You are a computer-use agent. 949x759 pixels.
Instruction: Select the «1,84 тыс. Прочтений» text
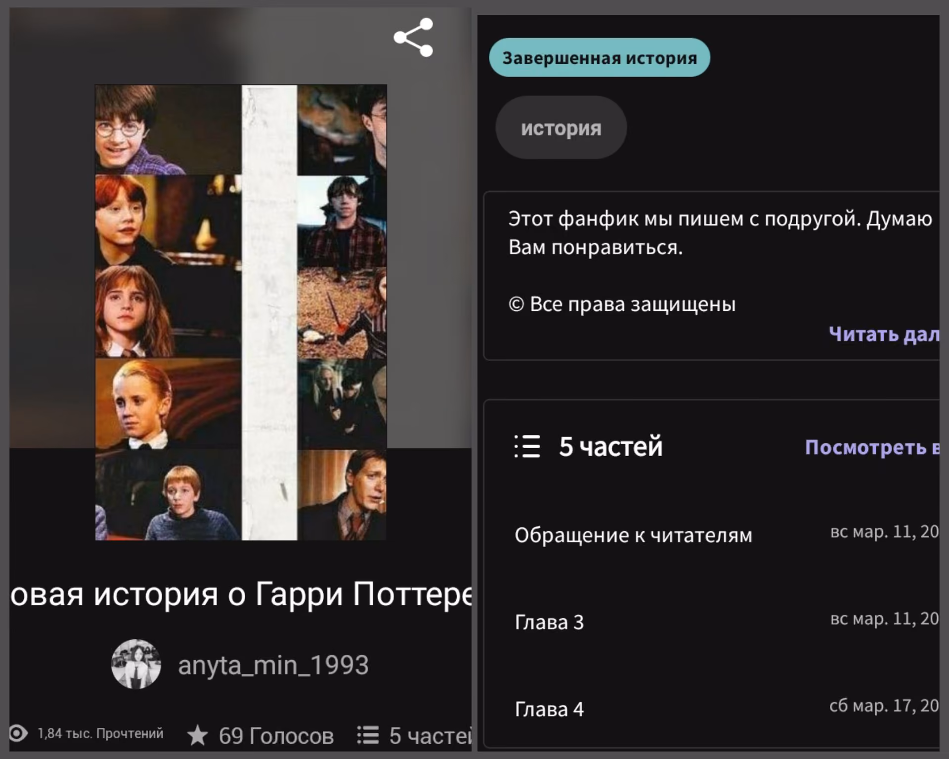click(x=101, y=734)
